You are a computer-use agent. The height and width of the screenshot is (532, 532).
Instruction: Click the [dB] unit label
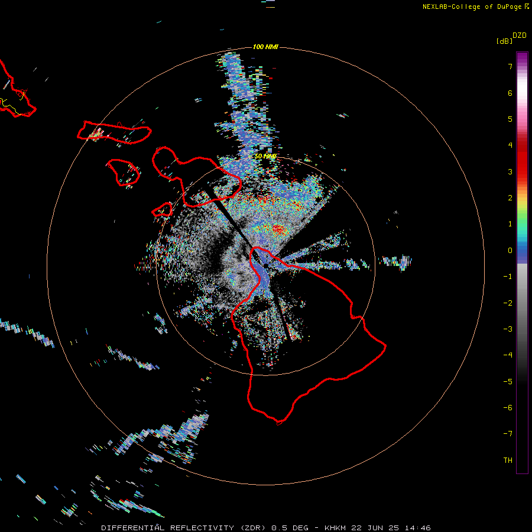(504, 41)
